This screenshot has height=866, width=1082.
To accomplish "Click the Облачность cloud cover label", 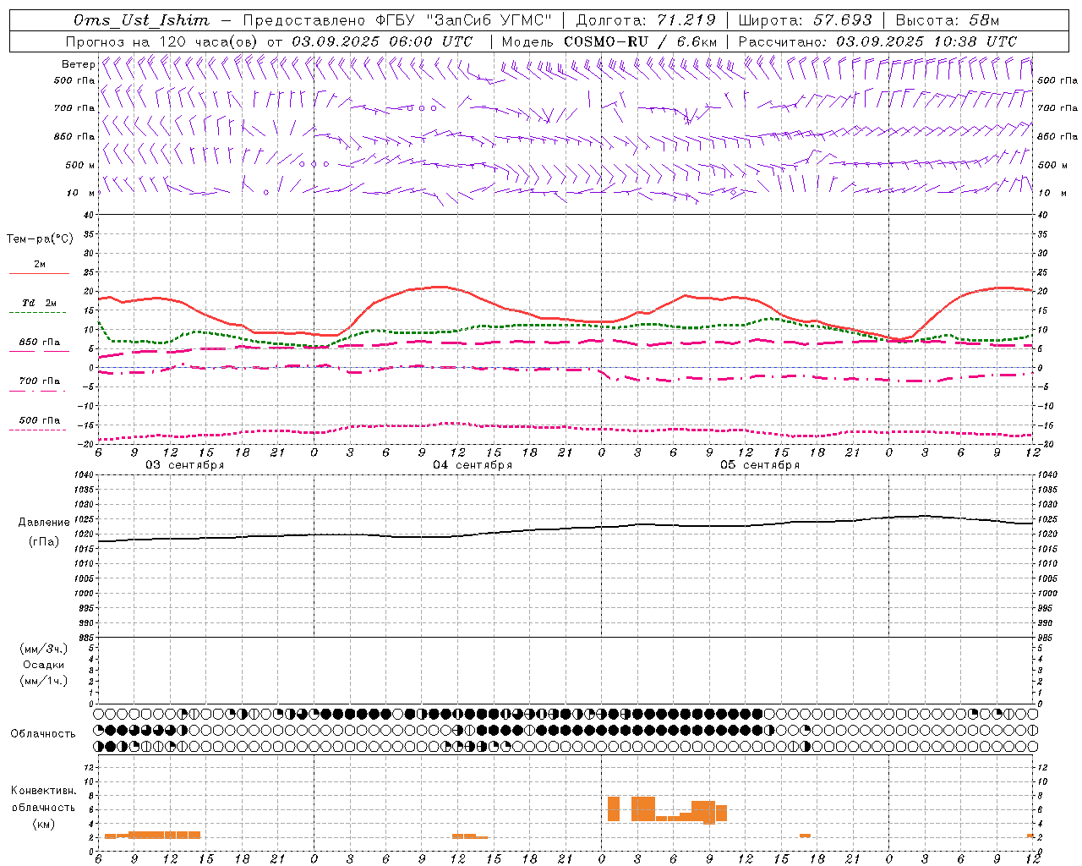I will (43, 734).
